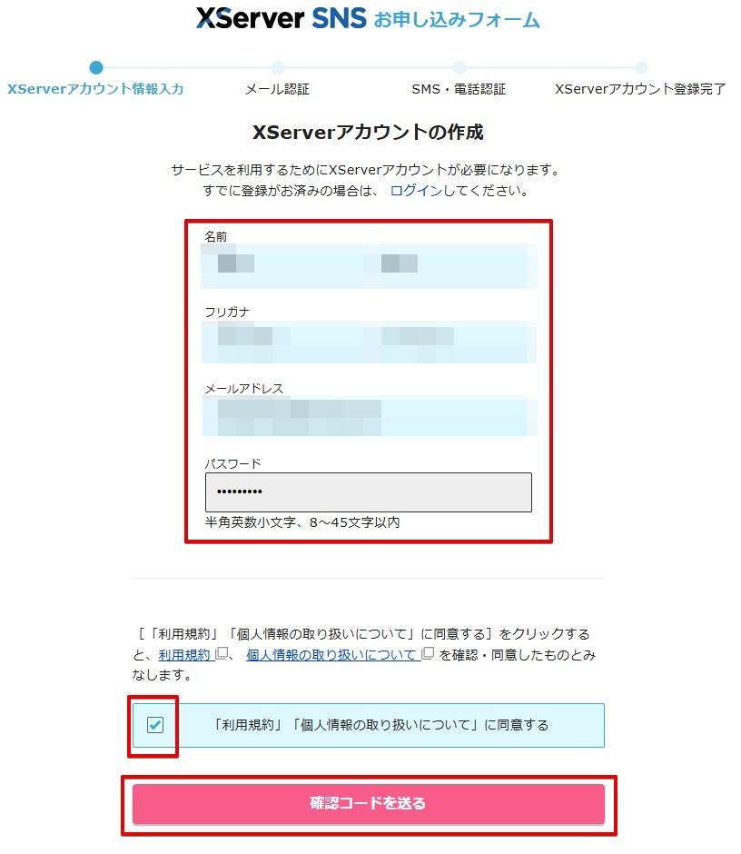This screenshot has height=854, width=741.
Task: Click the パスワード field label
Action: tap(232, 463)
